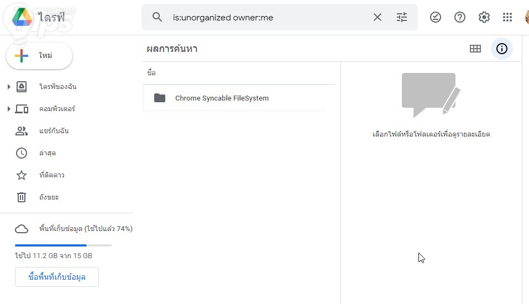
Task: Click the shared people icon
Action: 22,131
